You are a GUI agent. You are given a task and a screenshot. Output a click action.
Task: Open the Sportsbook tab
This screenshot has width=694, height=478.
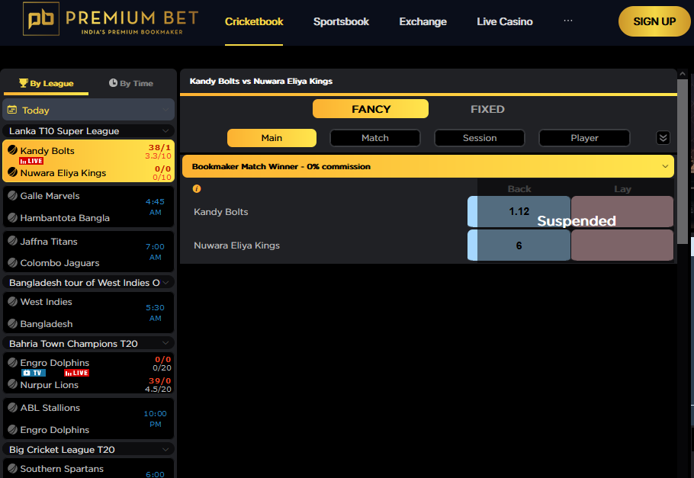tap(341, 21)
